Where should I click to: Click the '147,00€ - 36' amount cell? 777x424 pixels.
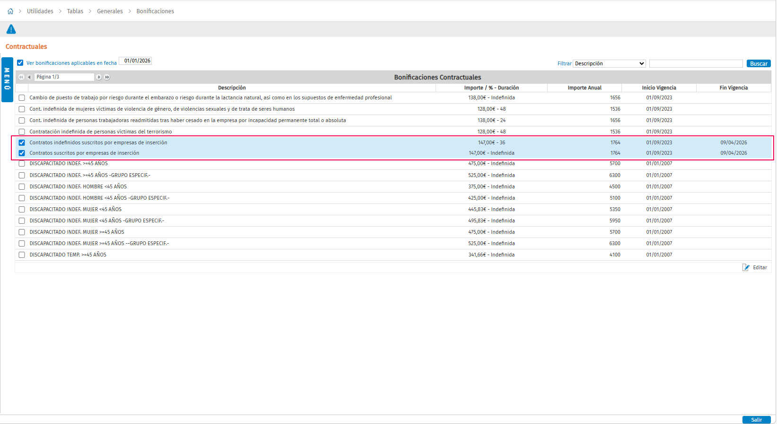[491, 142]
